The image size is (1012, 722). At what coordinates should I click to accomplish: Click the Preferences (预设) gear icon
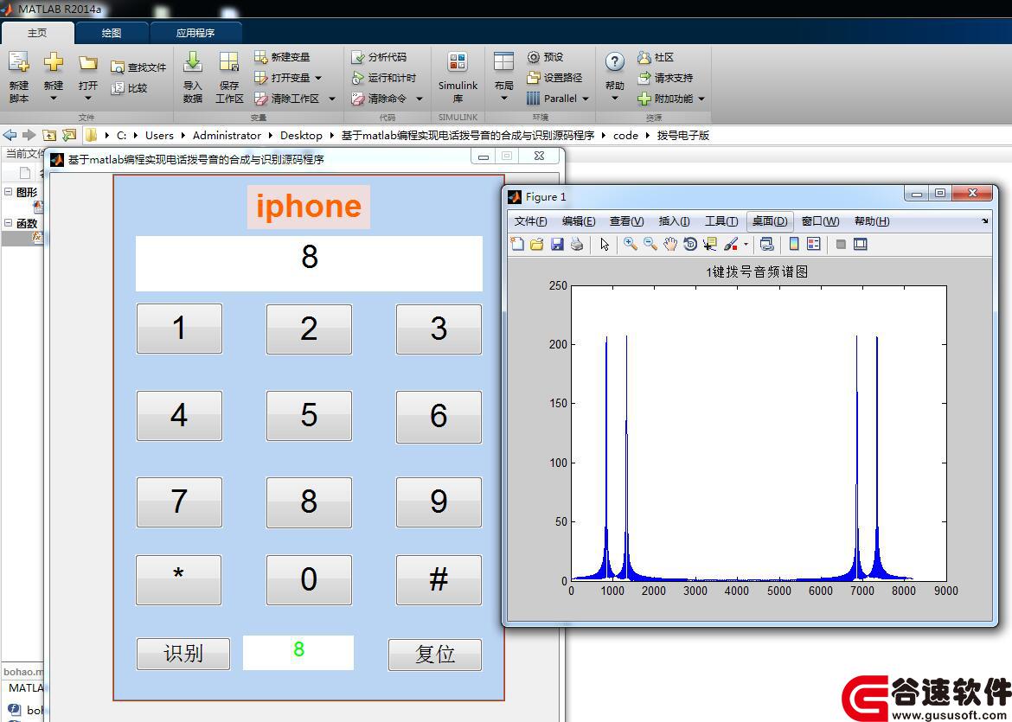533,57
